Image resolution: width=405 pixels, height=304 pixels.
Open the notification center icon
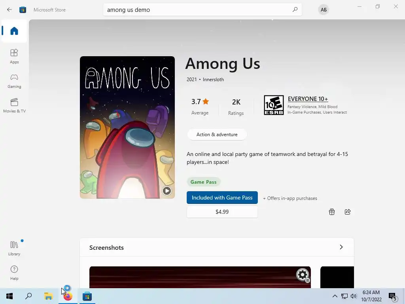click(x=393, y=296)
